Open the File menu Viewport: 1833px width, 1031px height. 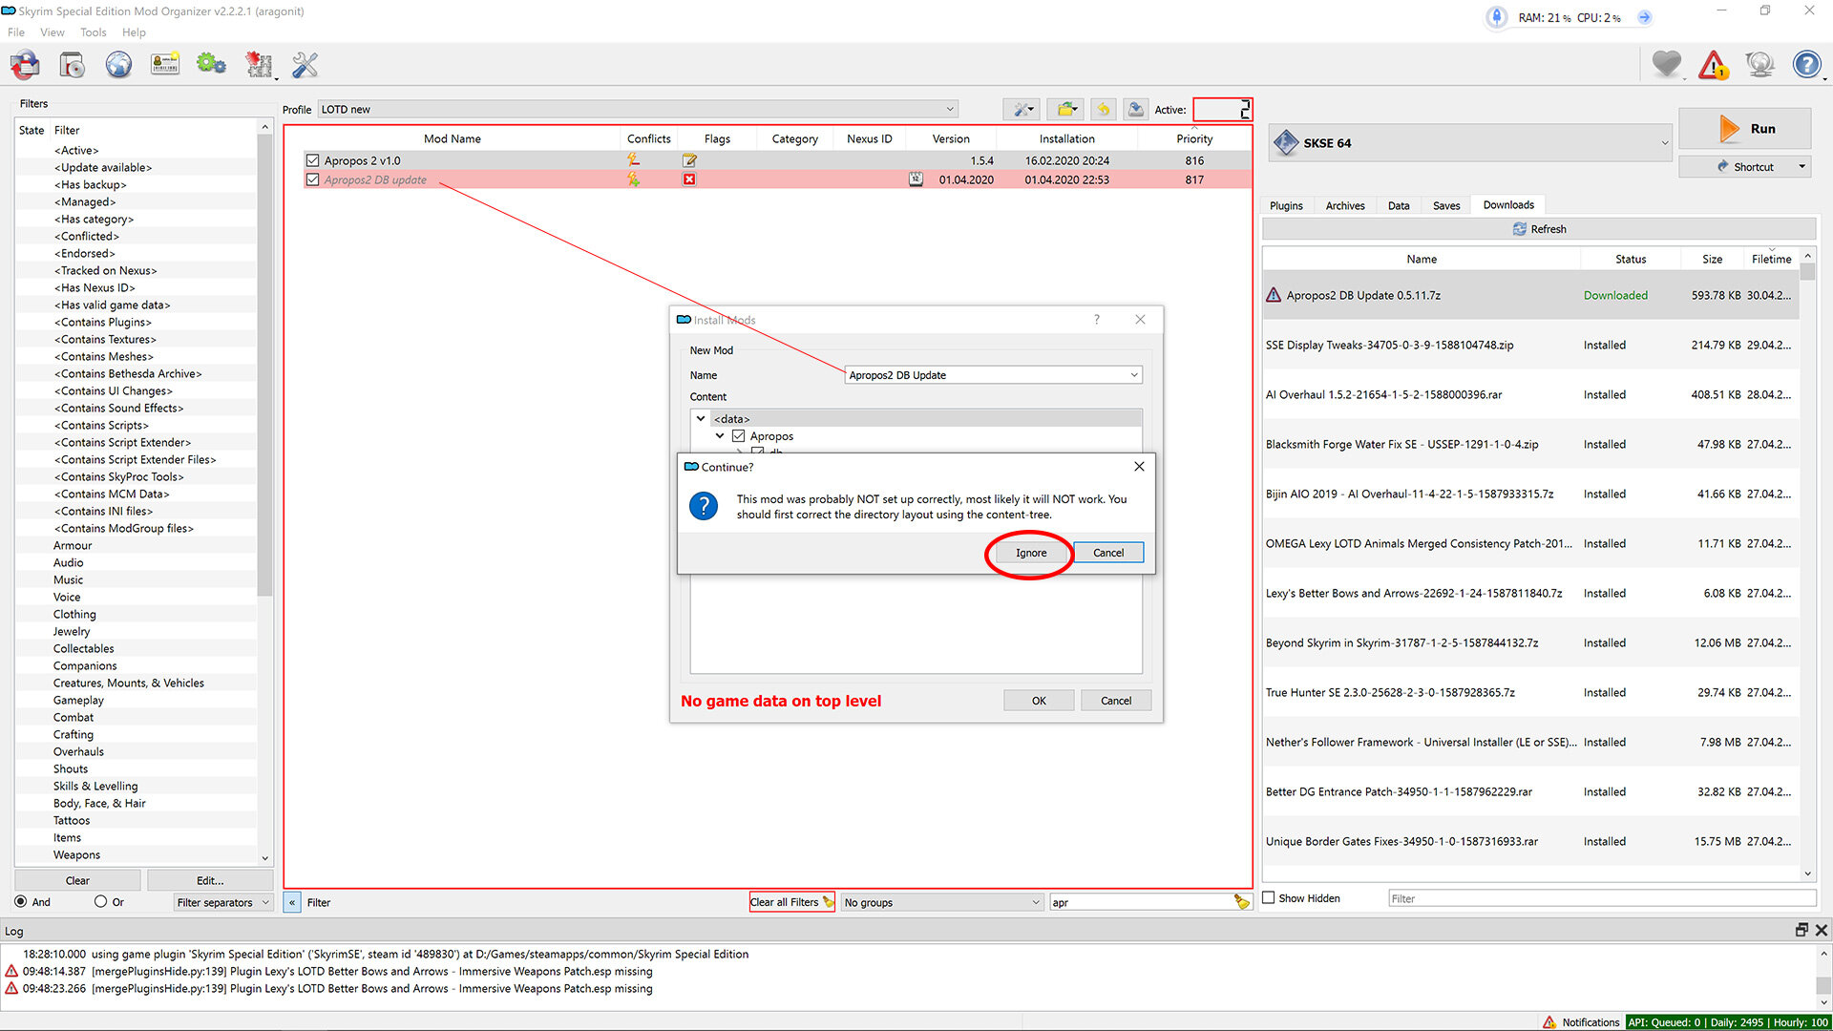coord(16,32)
